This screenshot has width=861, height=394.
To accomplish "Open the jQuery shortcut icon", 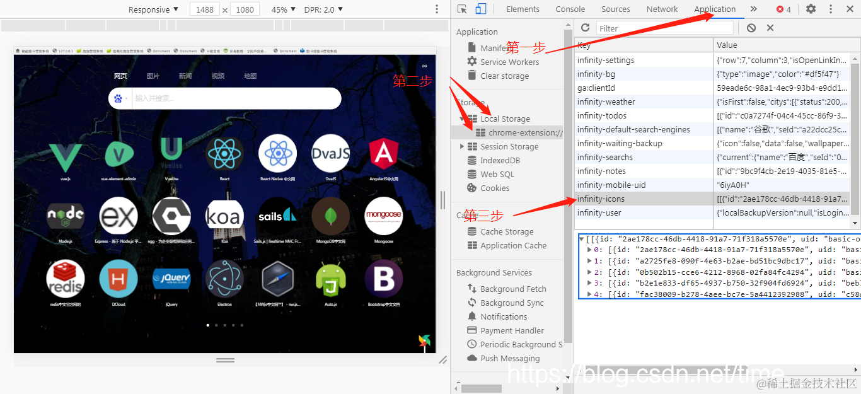I will (x=171, y=279).
